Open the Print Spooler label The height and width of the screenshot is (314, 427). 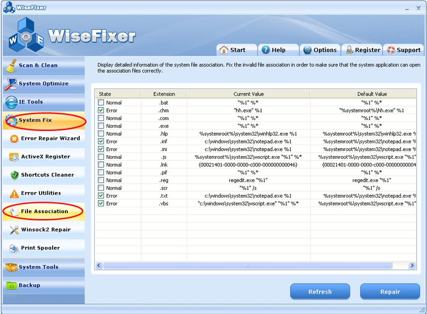(41, 248)
